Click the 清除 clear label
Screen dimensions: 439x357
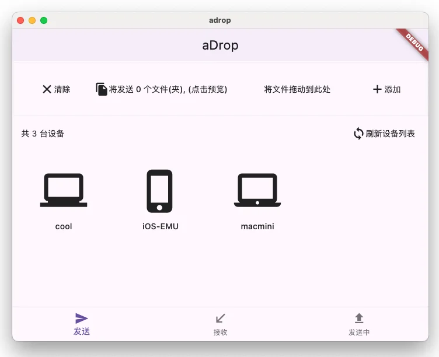point(62,89)
